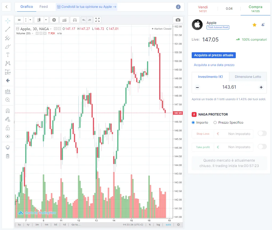Select the Prezzo Specifico radio option

(228, 123)
